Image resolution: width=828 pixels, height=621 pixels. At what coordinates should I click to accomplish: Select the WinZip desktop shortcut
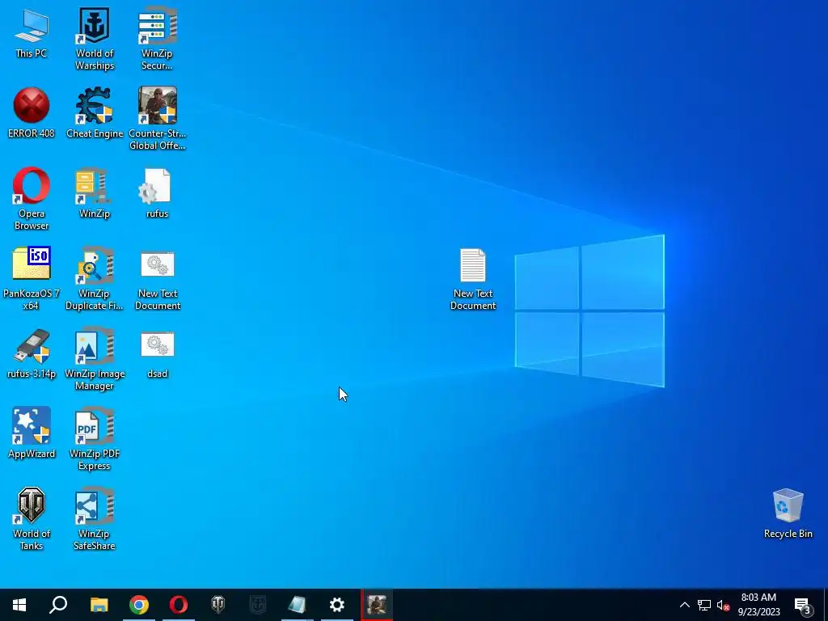pos(95,193)
